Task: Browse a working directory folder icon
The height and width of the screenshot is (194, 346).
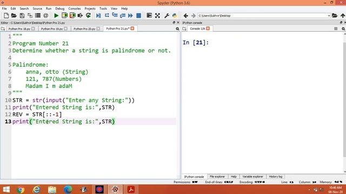Action: 335,16
